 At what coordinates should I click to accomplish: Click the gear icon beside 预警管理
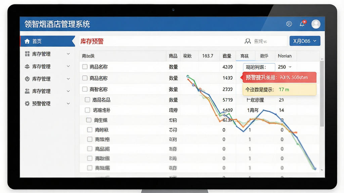(x=27, y=104)
